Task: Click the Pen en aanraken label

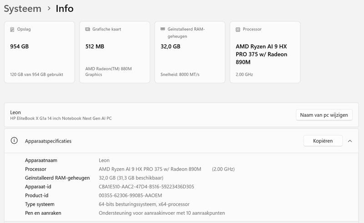Action: click(43, 213)
